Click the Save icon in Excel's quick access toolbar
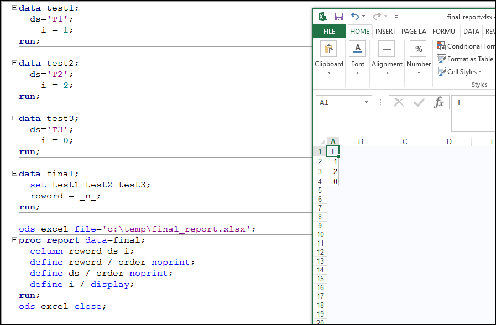Viewport: 496px width, 325px height. tap(339, 17)
